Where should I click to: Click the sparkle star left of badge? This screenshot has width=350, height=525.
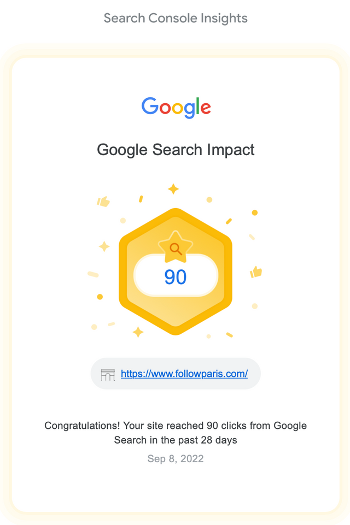click(x=104, y=246)
